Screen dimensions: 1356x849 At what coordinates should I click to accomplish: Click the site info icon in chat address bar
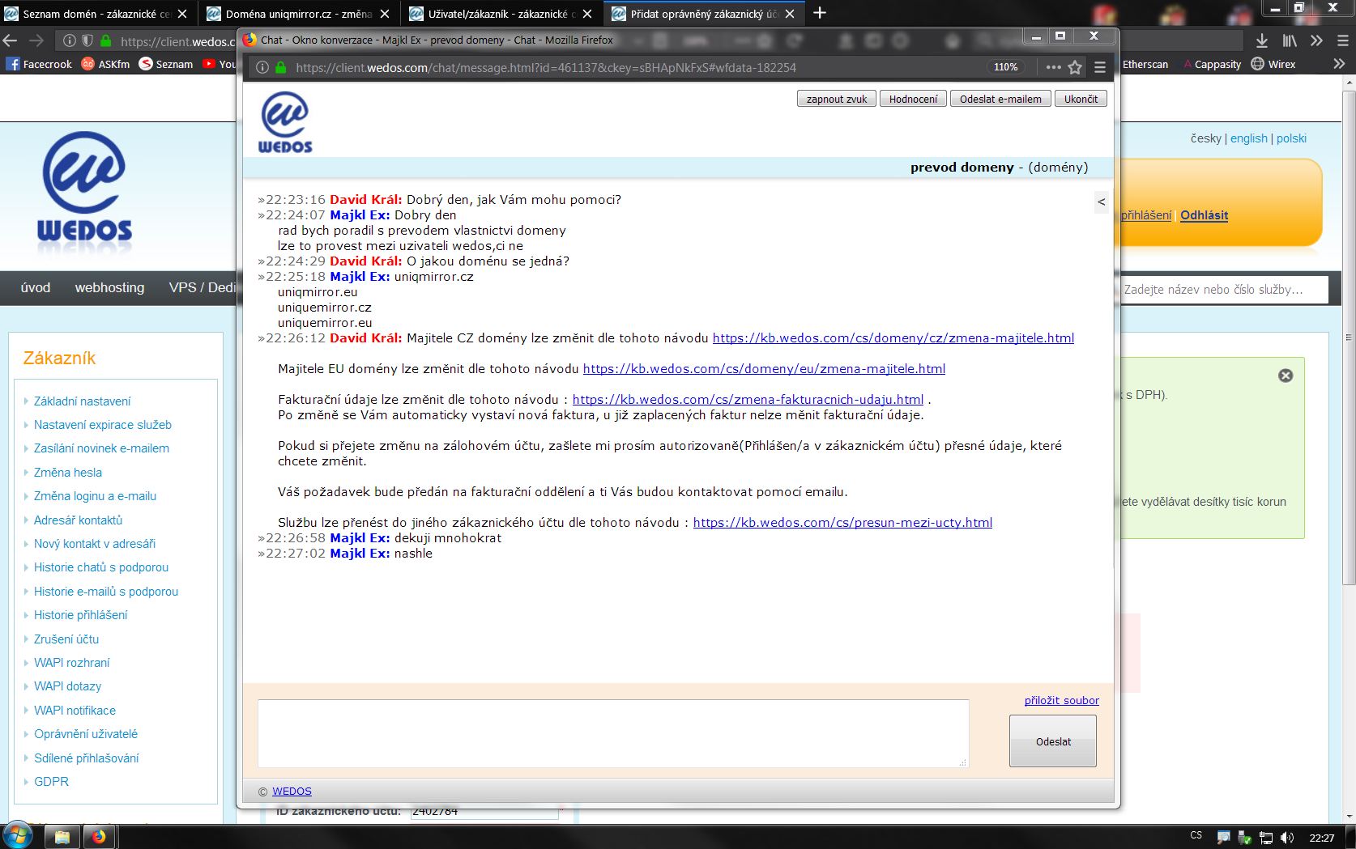[262, 68]
